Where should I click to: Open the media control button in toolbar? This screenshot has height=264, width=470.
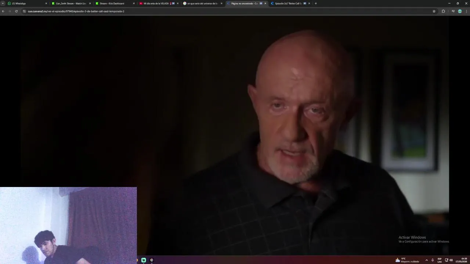point(453,11)
